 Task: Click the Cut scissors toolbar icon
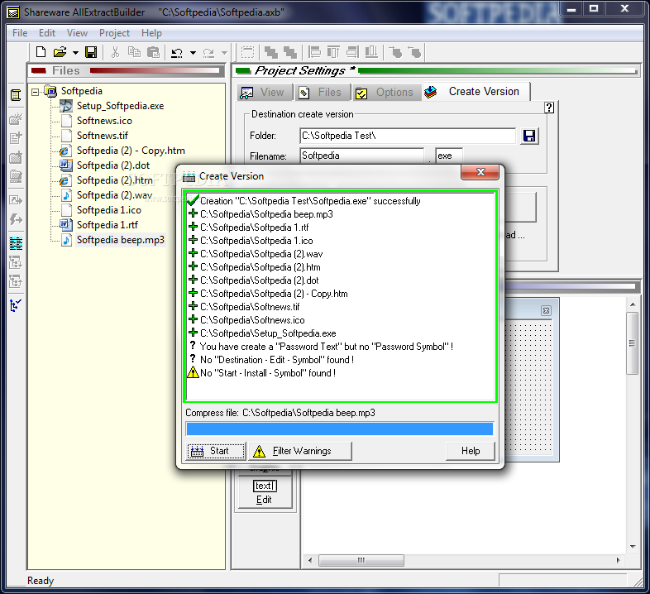115,52
